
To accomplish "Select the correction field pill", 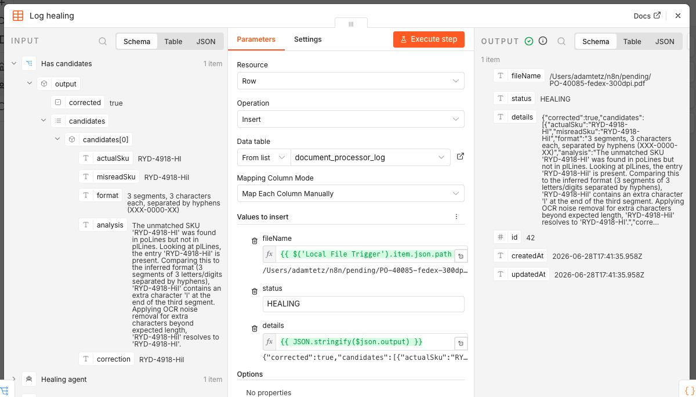I will pos(107,359).
